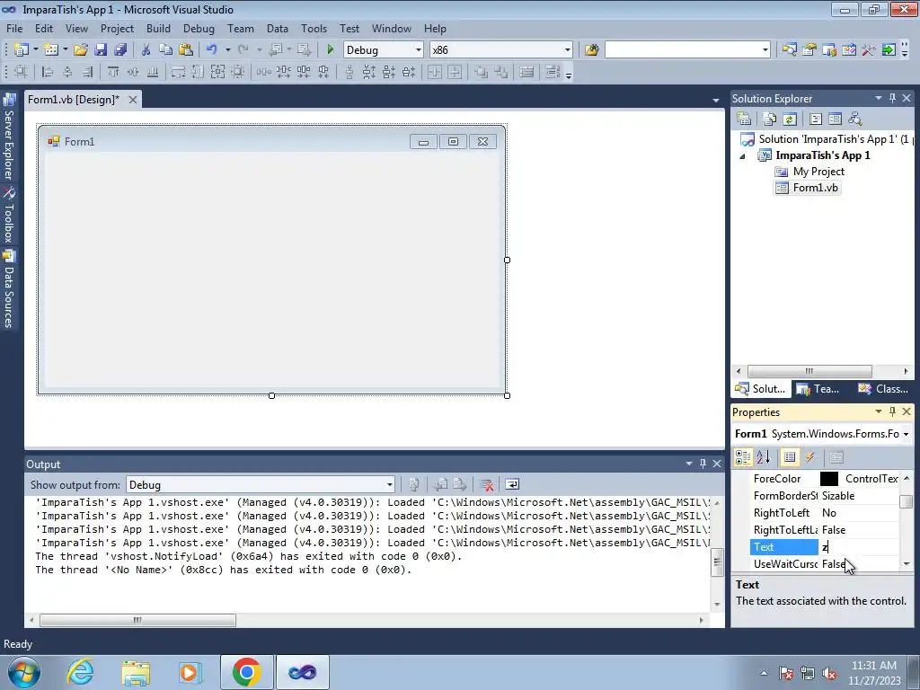920x690 pixels.
Task: Open the File menu
Action: 14,28
